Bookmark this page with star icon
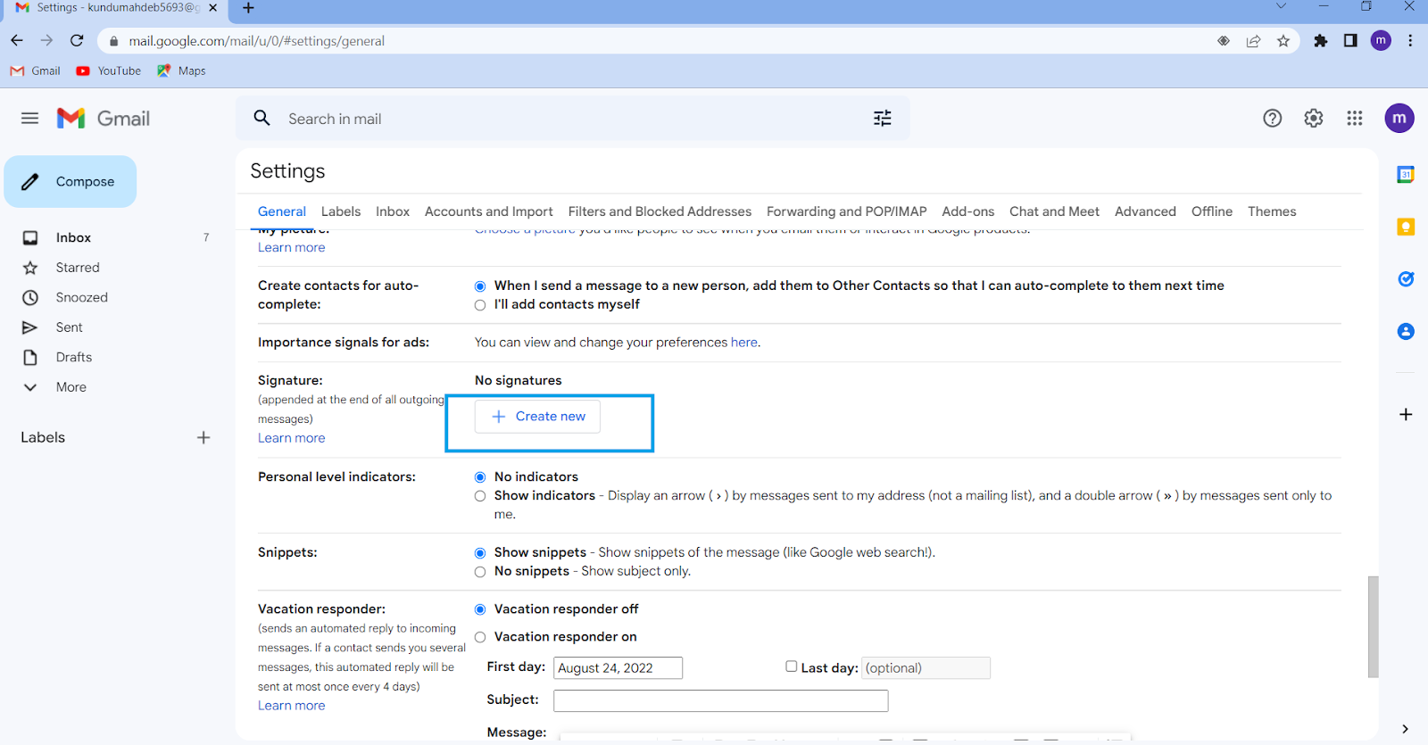The image size is (1428, 745). (x=1283, y=41)
